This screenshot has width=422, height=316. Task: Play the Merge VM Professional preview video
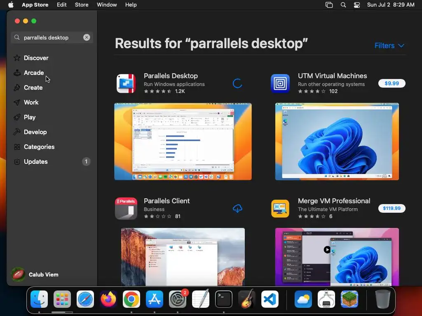tap(327, 250)
